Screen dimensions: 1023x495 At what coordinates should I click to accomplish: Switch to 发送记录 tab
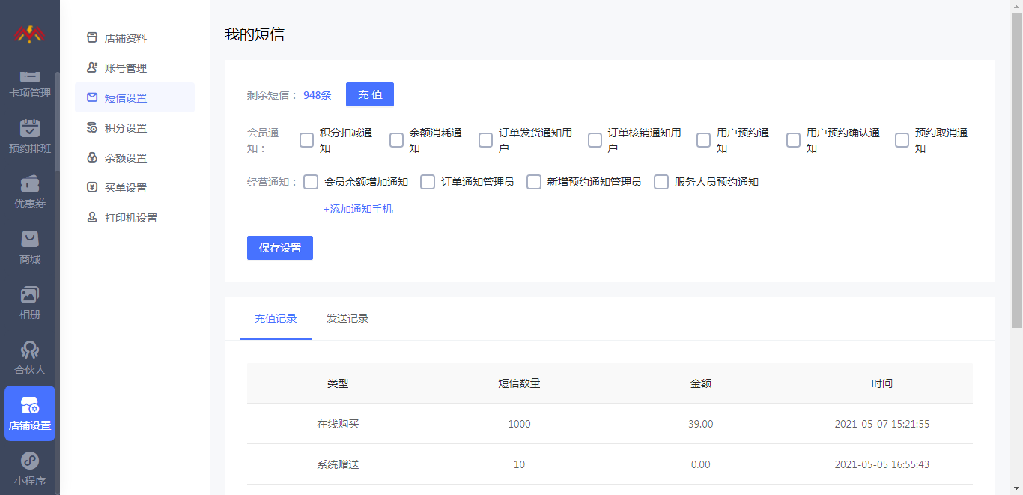(x=347, y=318)
